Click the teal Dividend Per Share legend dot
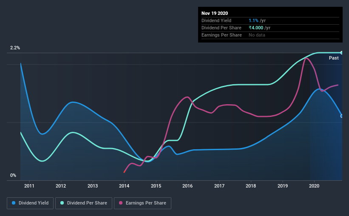Screen dimensions: 349x216 pyautogui.click(x=62, y=203)
